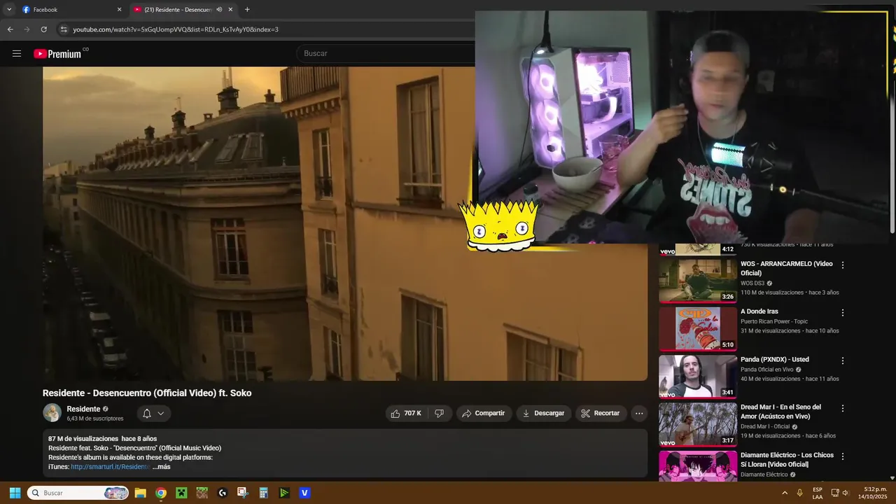Dislike the Residente video

coord(440,413)
